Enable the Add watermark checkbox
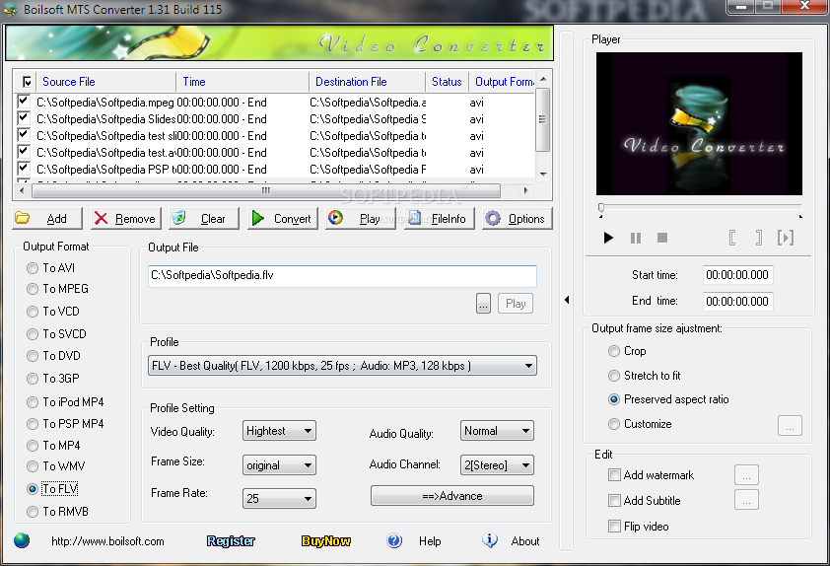 click(x=614, y=475)
